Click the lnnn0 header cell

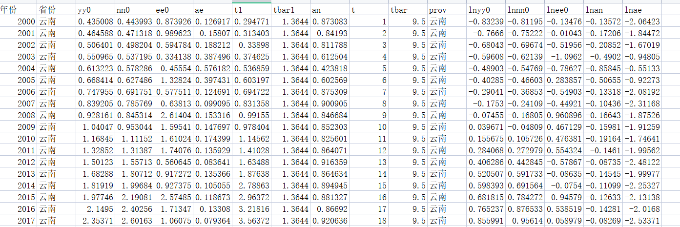(x=525, y=10)
